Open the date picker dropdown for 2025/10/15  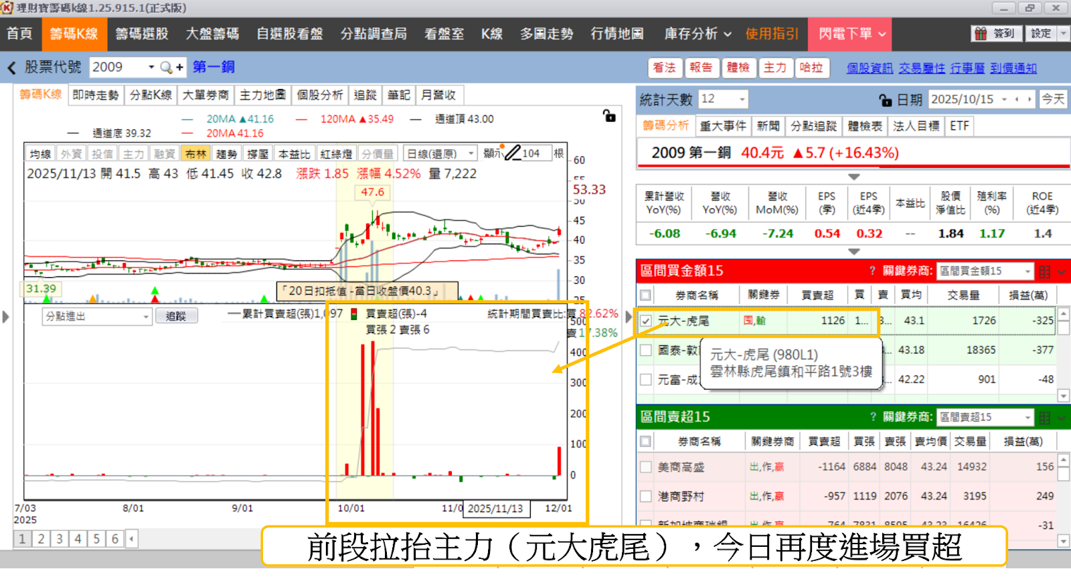pyautogui.click(x=1004, y=99)
